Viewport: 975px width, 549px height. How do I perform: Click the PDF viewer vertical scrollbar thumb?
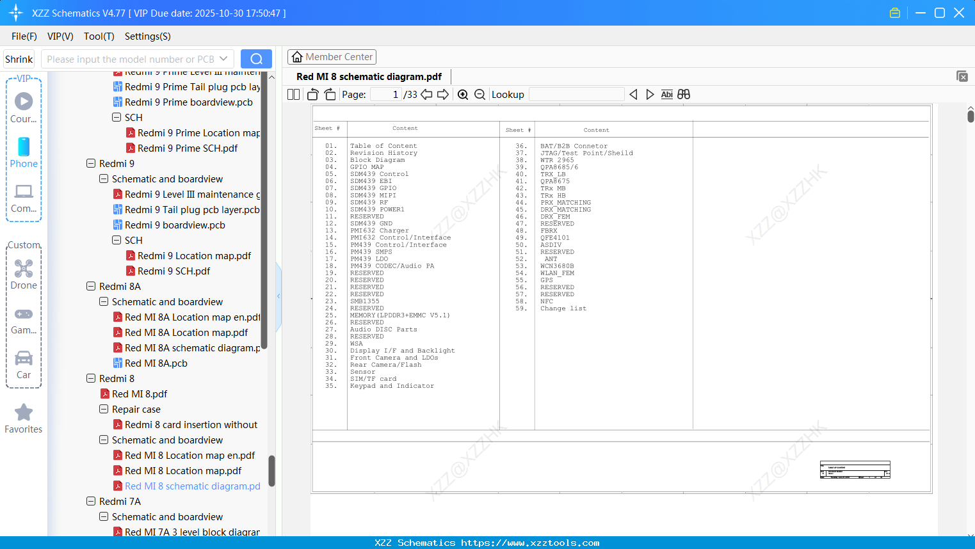pyautogui.click(x=971, y=116)
